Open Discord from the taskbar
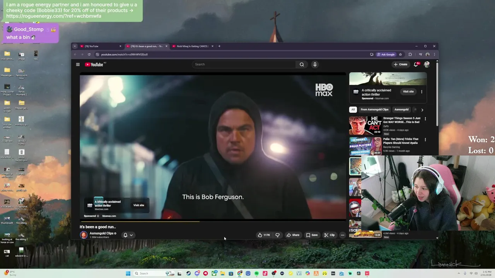 [197, 273]
